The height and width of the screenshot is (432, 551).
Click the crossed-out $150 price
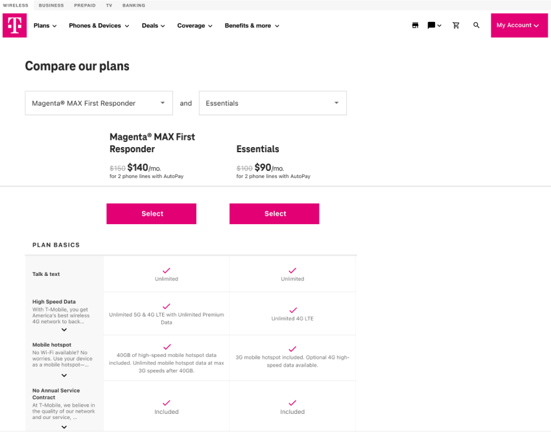pyautogui.click(x=117, y=168)
